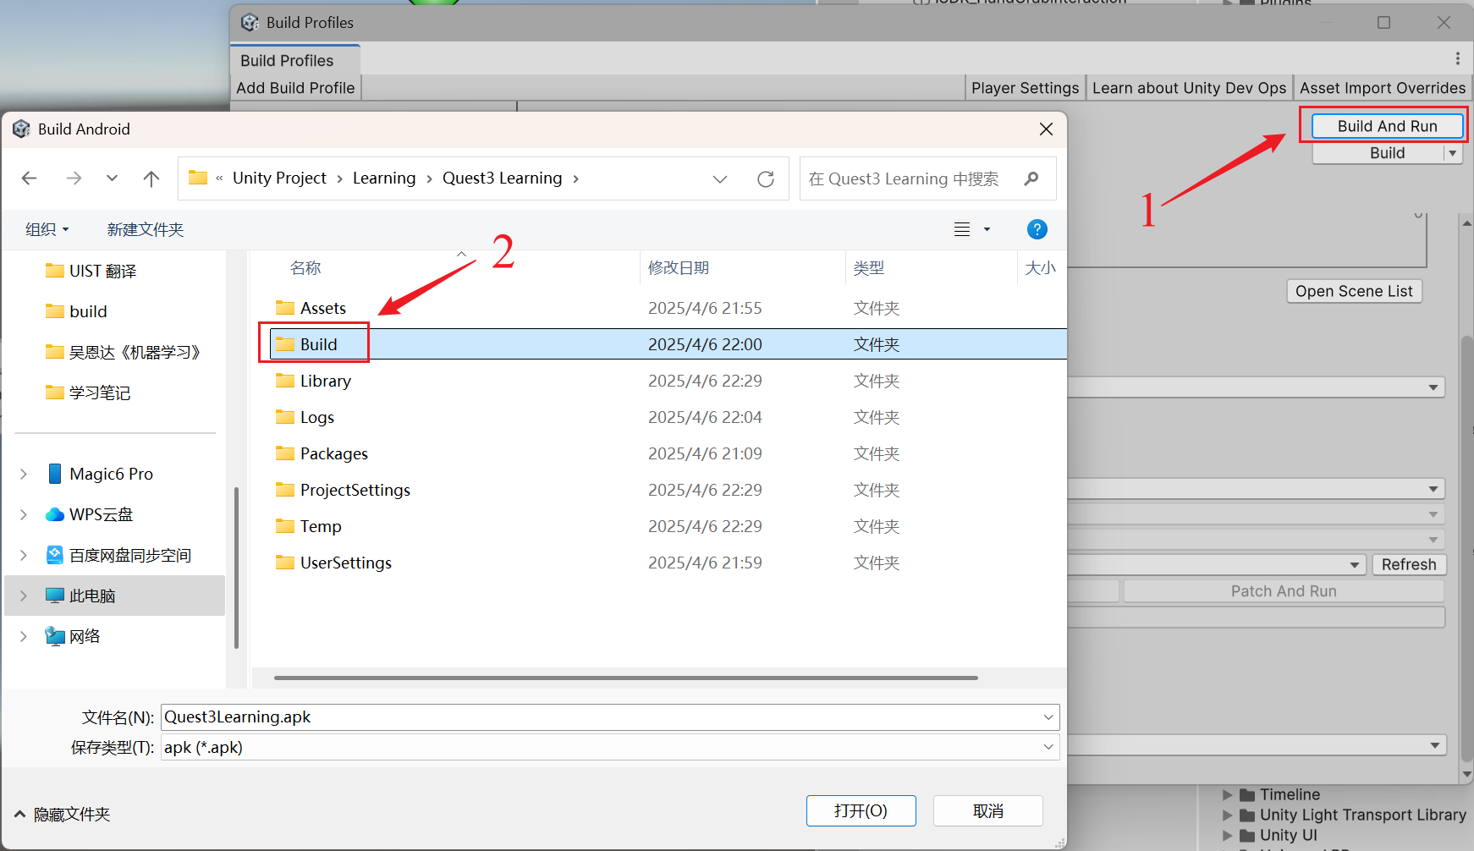1474x851 pixels.
Task: Open the 组织 menu
Action: point(47,229)
